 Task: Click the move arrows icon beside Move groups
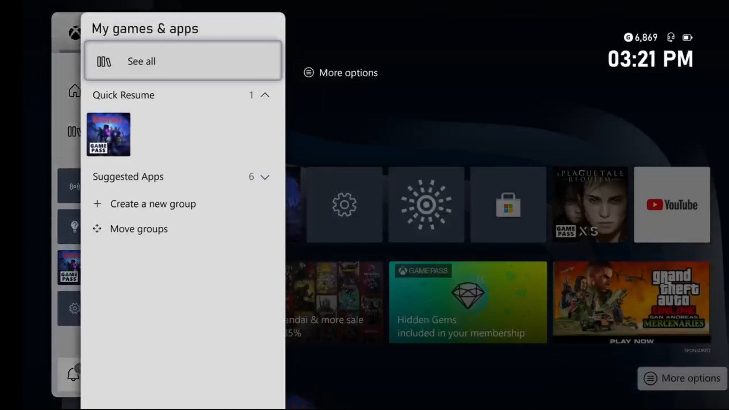97,228
